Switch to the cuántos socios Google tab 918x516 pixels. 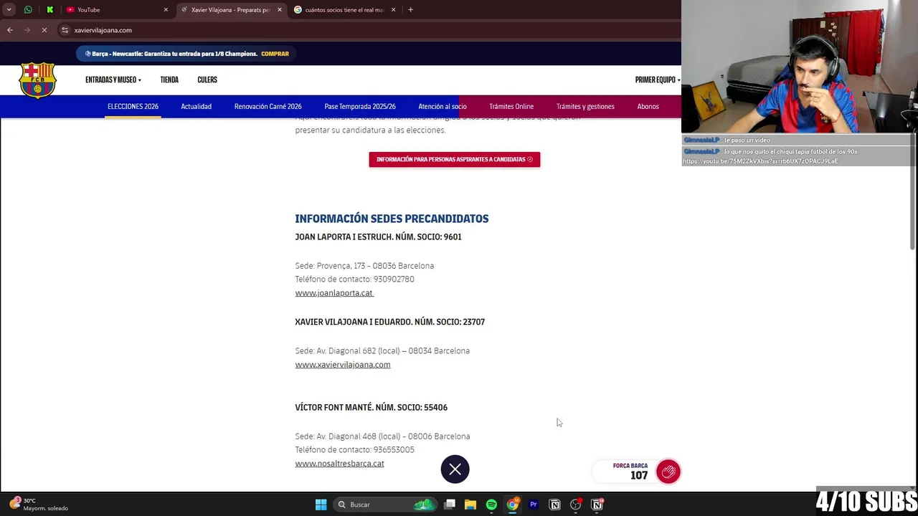(x=344, y=9)
